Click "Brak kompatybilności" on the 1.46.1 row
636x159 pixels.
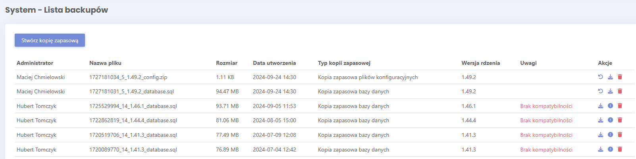546,106
